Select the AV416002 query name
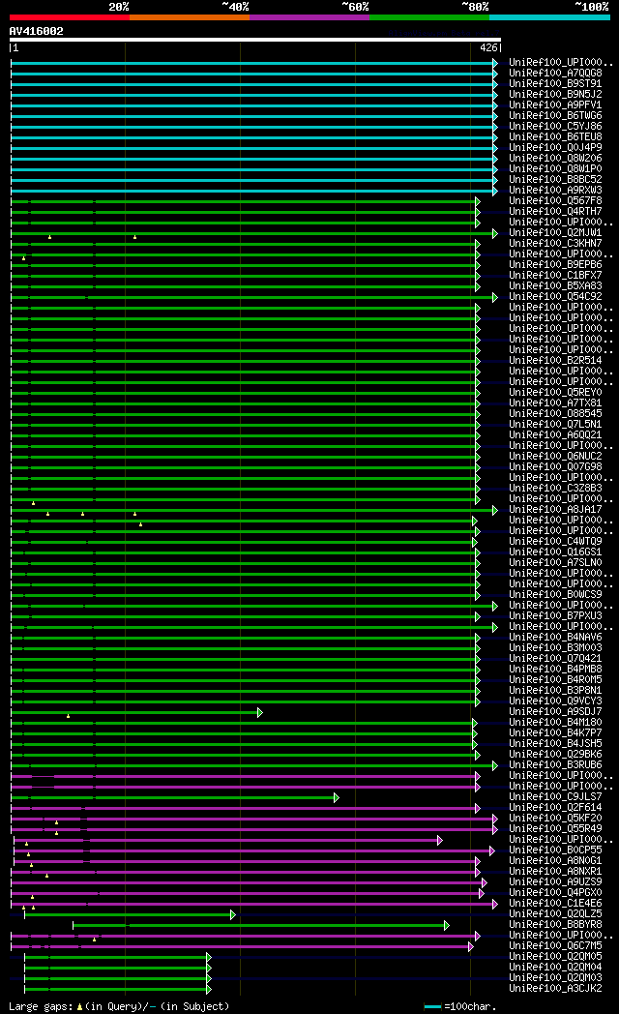This screenshot has width=619, height=1014. (x=36, y=31)
